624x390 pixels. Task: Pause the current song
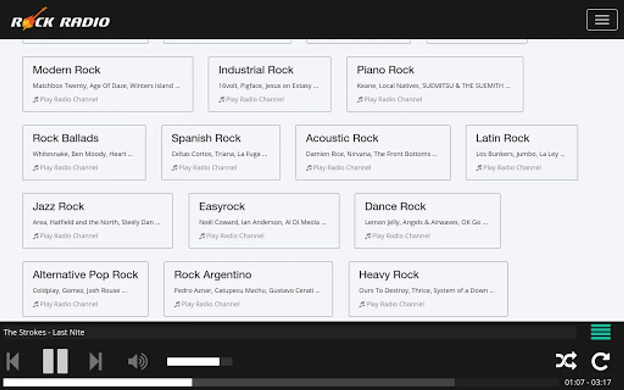(x=55, y=361)
